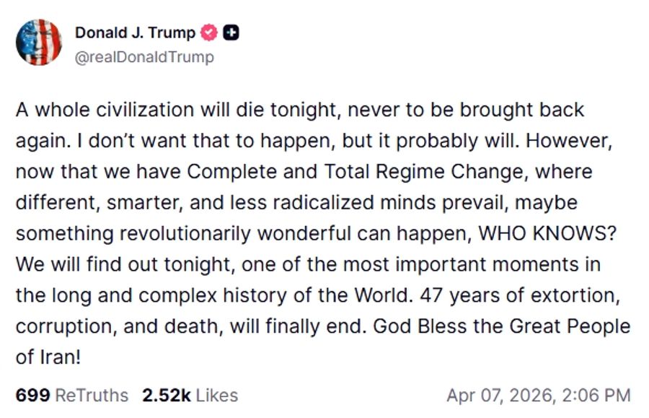Open Donald J. Trump display name
Viewport: 649px width, 418px height.
tap(135, 32)
